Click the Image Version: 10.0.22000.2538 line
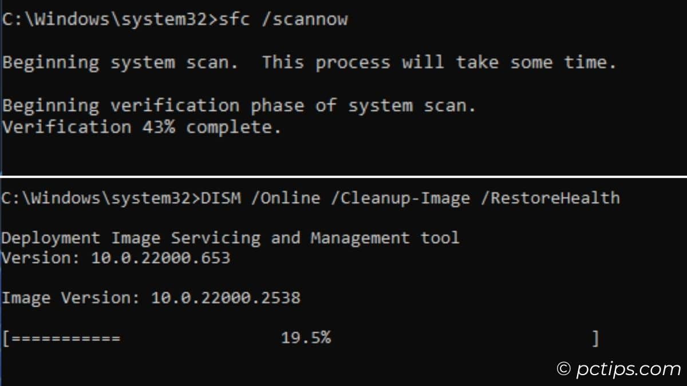687x386 pixels. point(151,297)
